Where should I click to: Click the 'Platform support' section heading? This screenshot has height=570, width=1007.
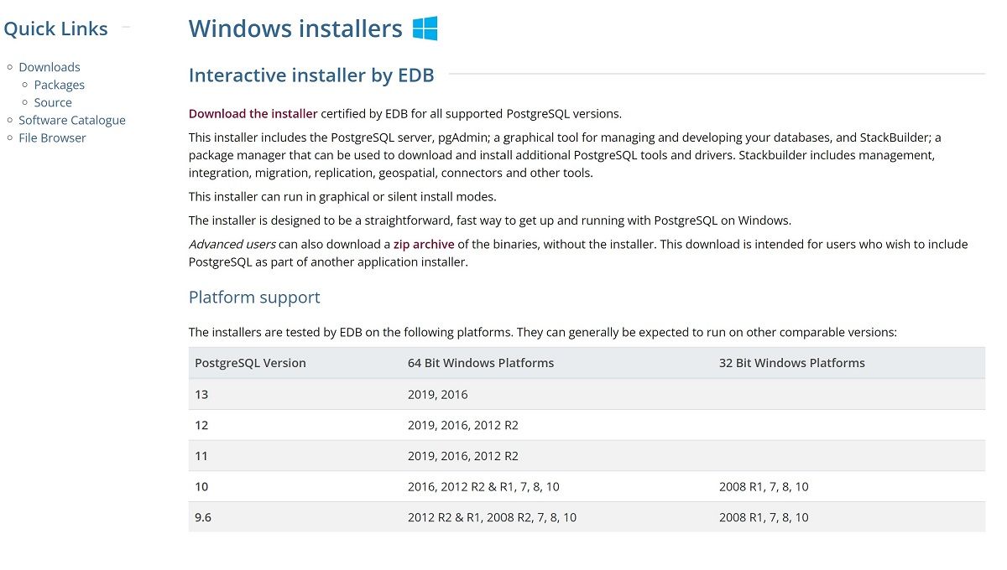click(254, 298)
